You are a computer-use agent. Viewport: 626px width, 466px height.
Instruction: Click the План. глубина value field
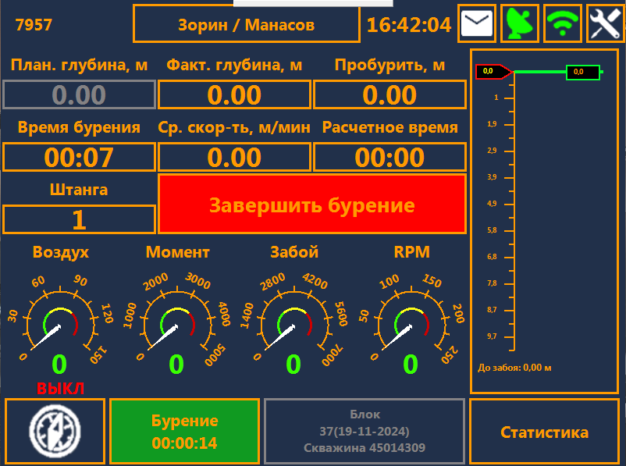pos(79,95)
